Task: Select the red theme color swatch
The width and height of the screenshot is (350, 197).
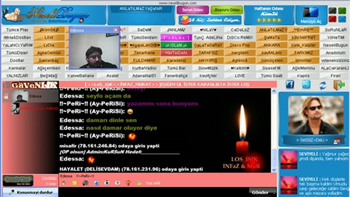Action: point(332,19)
